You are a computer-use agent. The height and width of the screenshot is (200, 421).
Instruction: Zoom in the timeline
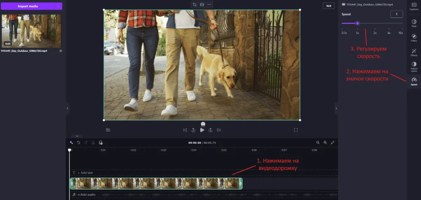[325, 143]
